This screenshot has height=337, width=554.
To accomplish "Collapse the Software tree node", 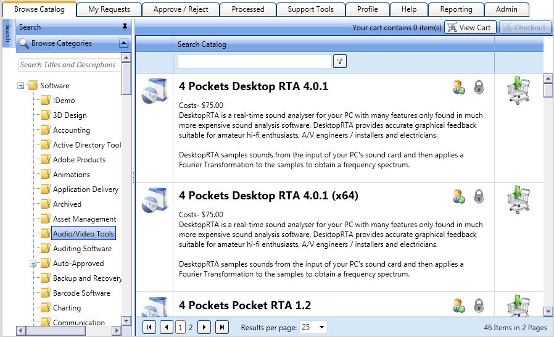I will tap(21, 86).
